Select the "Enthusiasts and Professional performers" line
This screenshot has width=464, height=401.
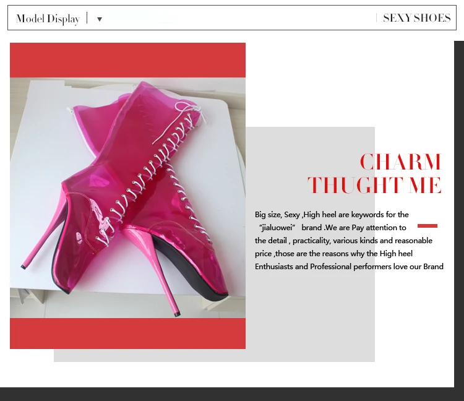click(x=349, y=267)
